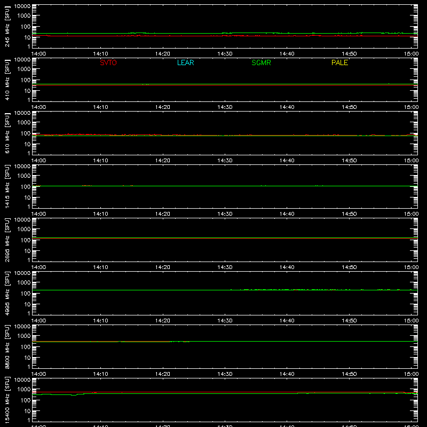Select the 610 MHz [SFU] axis title
Image resolution: width=427 pixels, height=427 pixels.
point(7,133)
